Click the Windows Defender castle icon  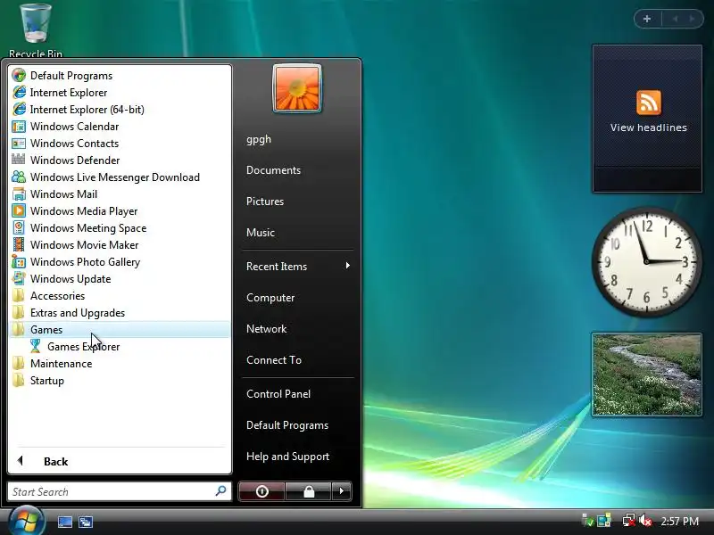tap(19, 160)
